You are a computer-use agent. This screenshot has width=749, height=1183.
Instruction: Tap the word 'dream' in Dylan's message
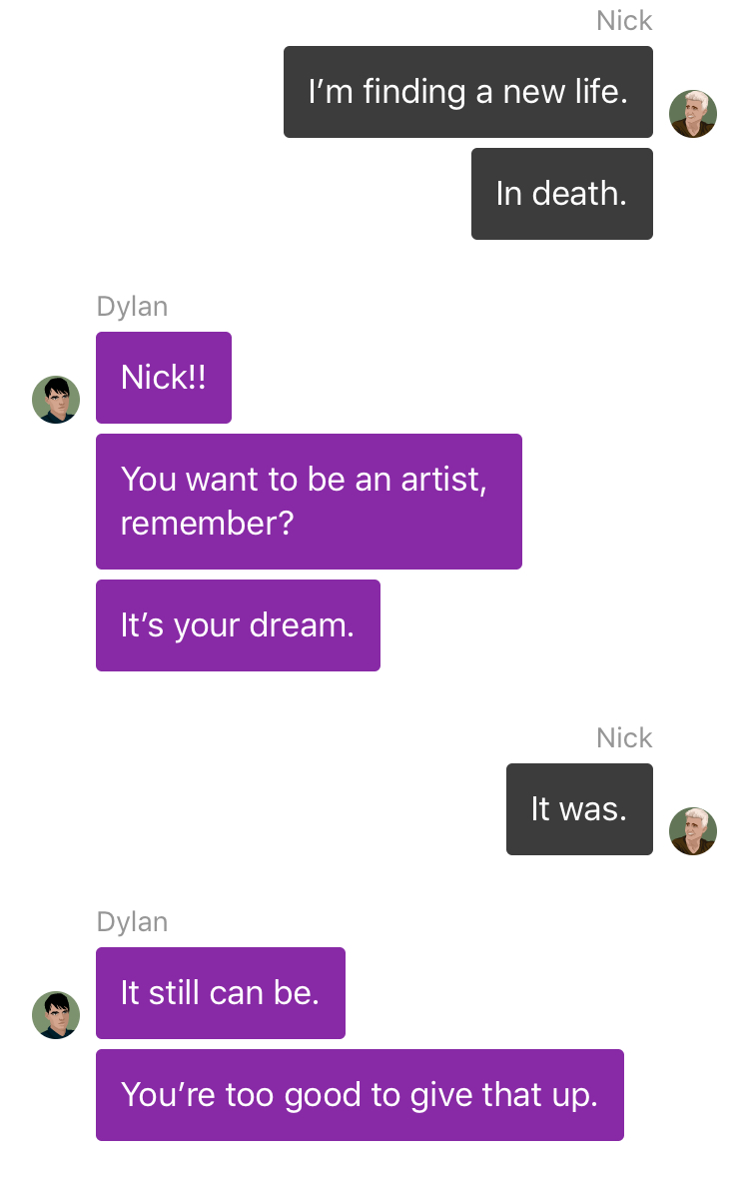tap(302, 625)
